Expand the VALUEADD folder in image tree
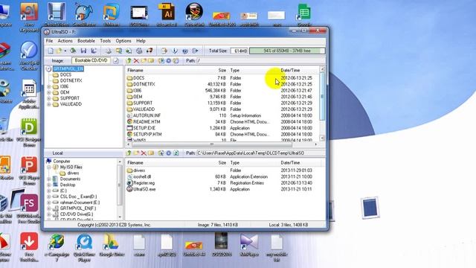 49,104
